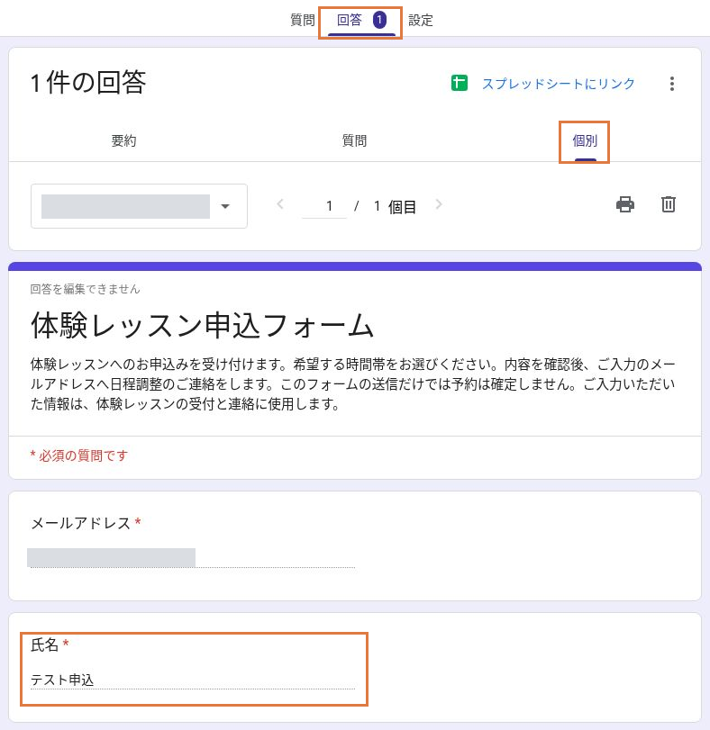Select the 質問 sub-tab under responses

(x=354, y=140)
